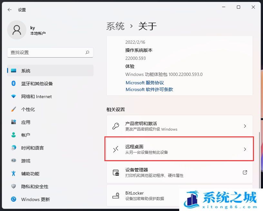
Task: Click the BitLocker lock icon
Action: (116, 196)
